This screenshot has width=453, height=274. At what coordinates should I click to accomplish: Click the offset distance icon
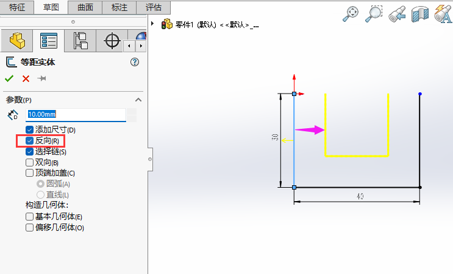(x=13, y=115)
